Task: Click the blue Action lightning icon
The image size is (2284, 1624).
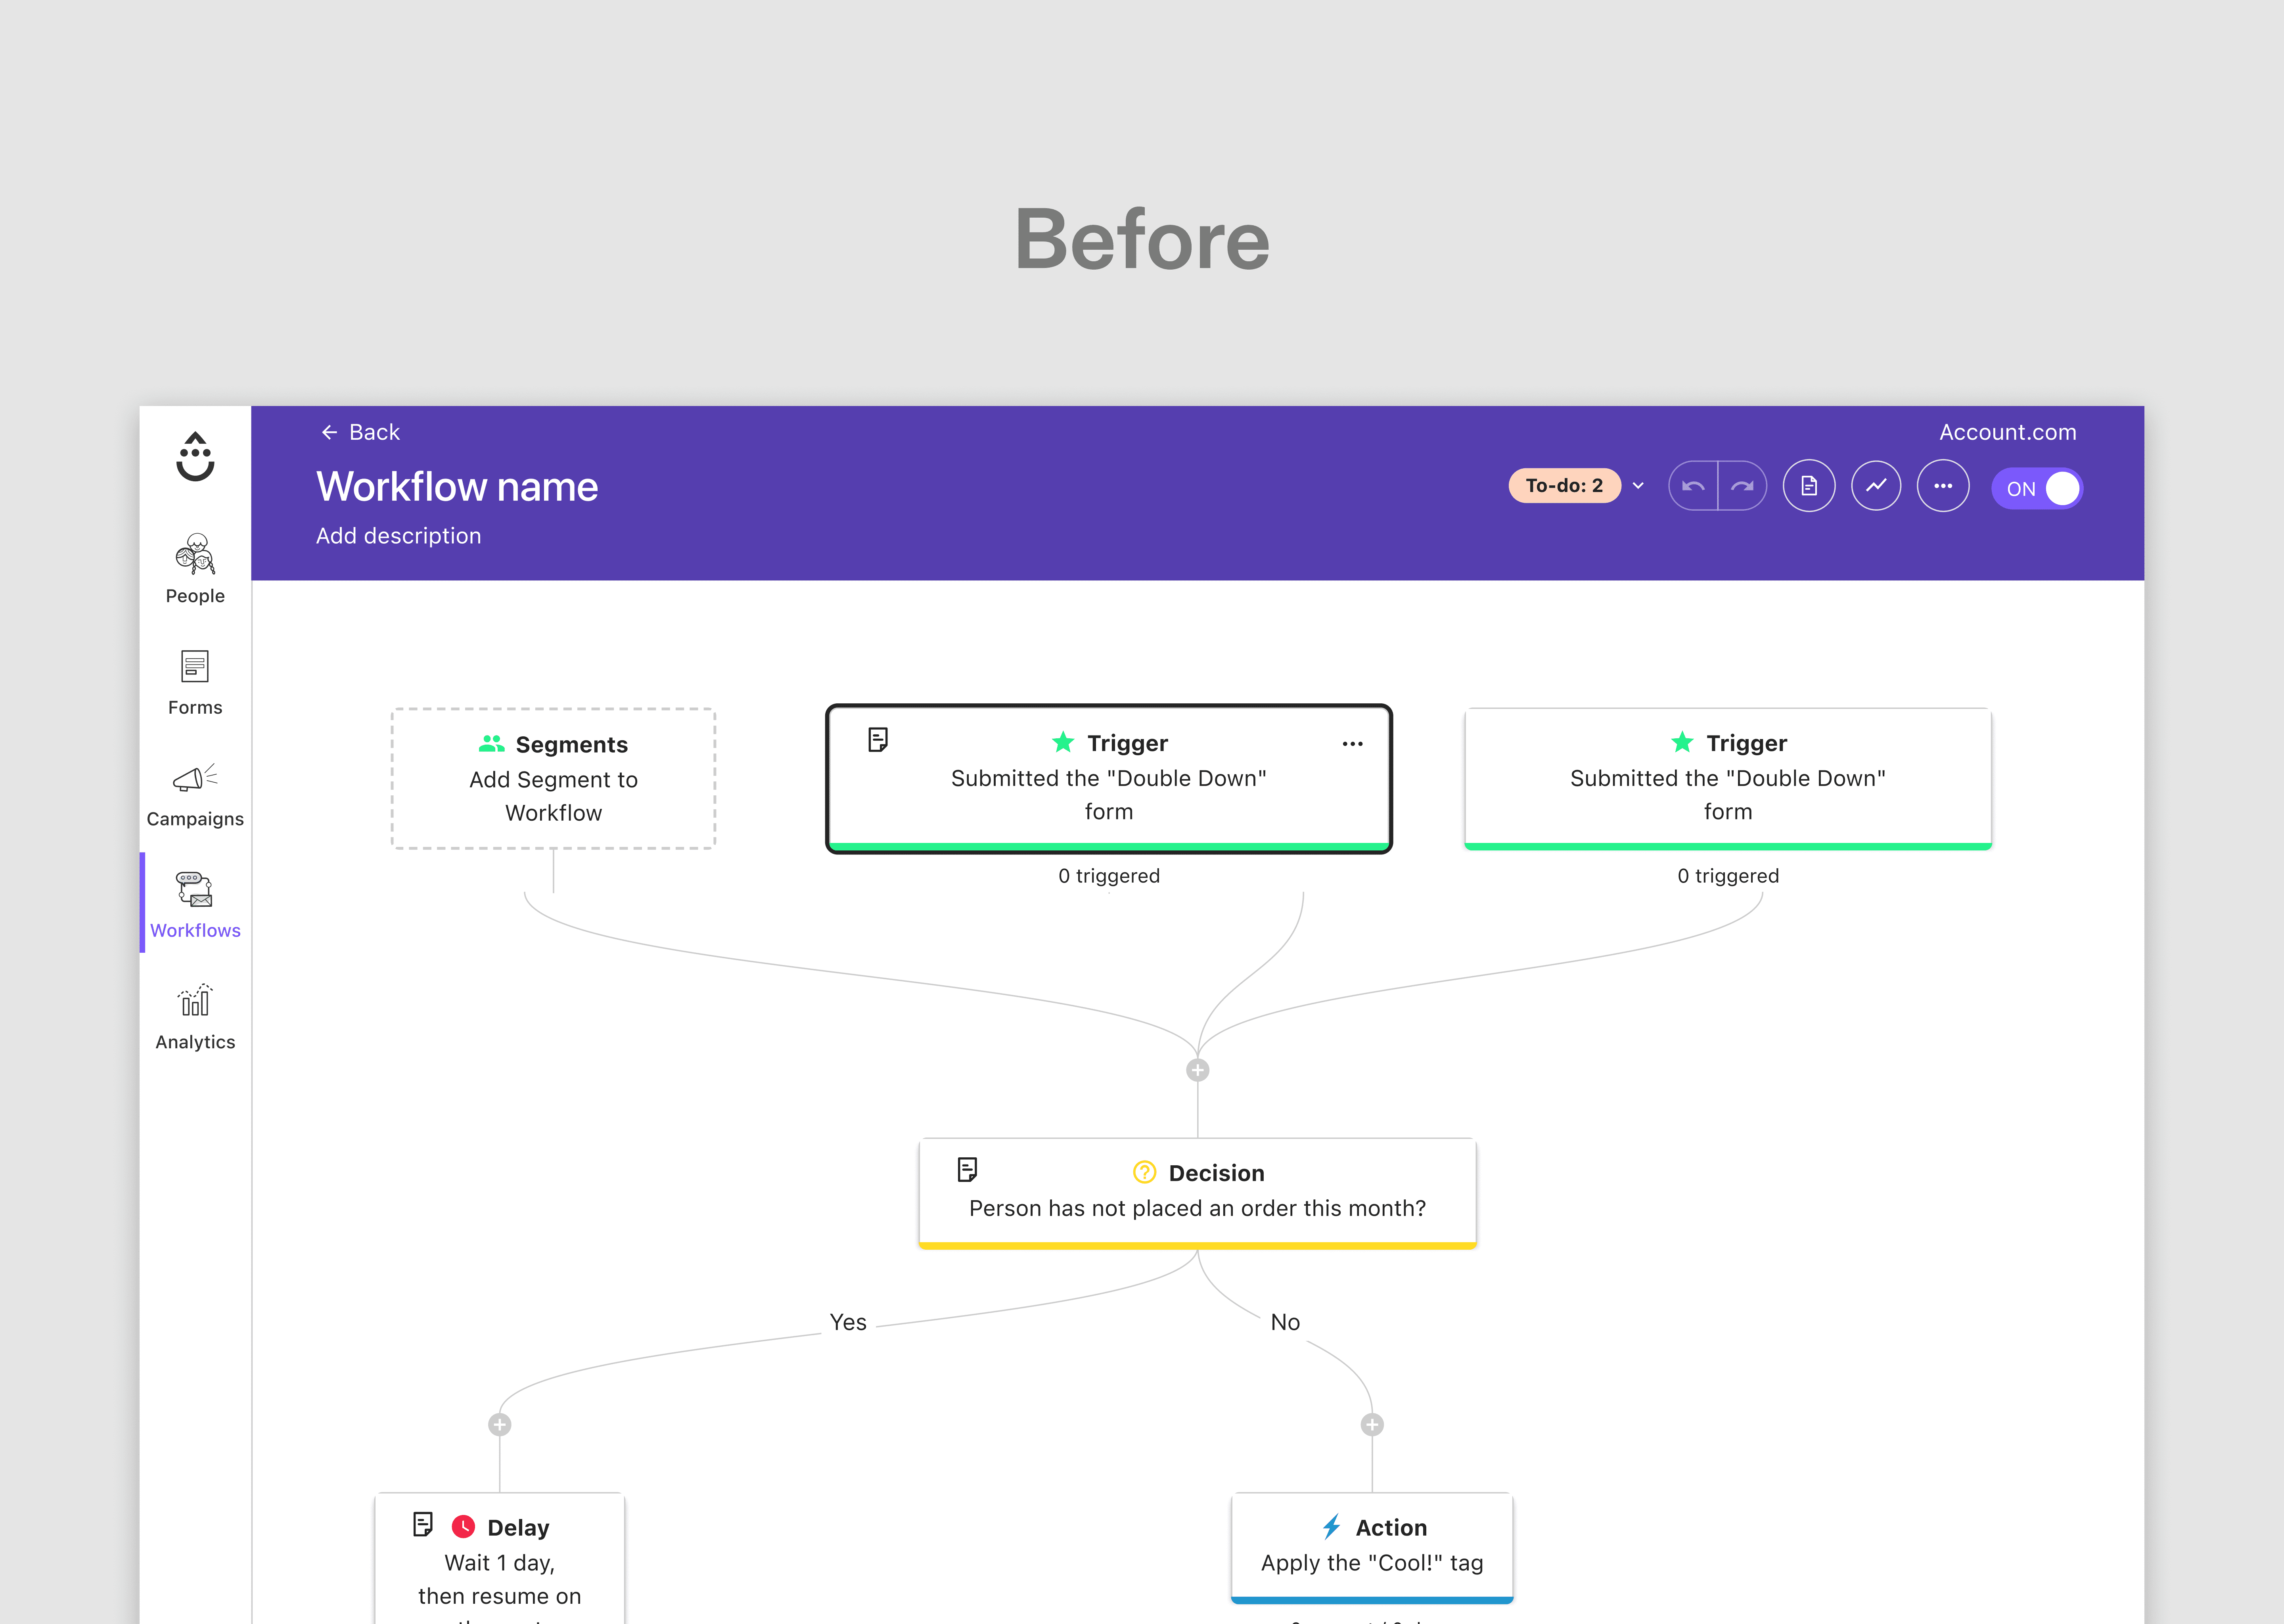Action: point(1331,1527)
